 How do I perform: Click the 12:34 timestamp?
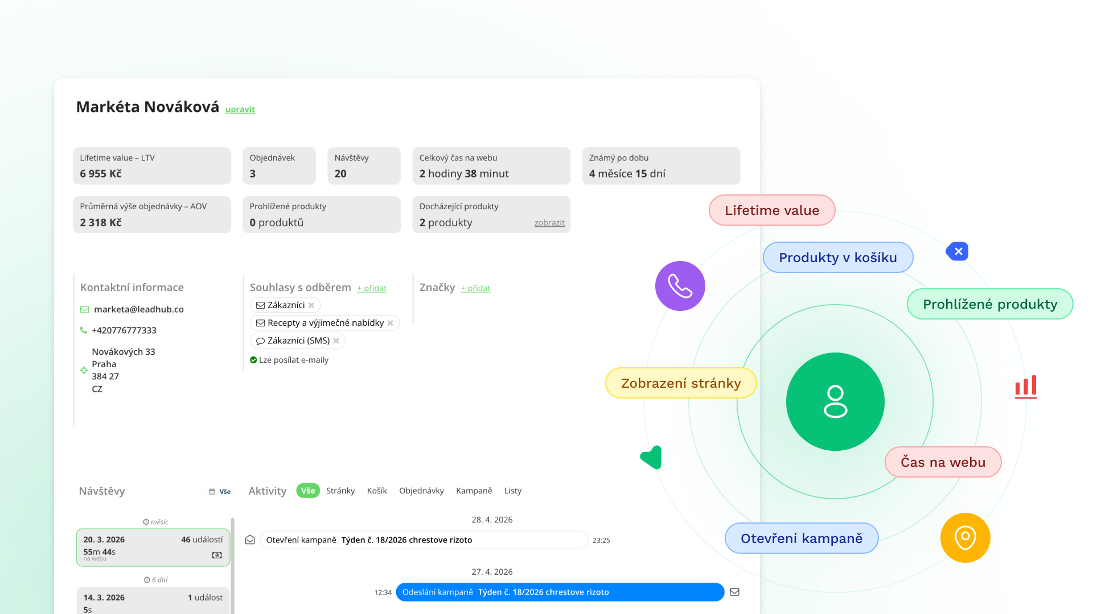(383, 592)
